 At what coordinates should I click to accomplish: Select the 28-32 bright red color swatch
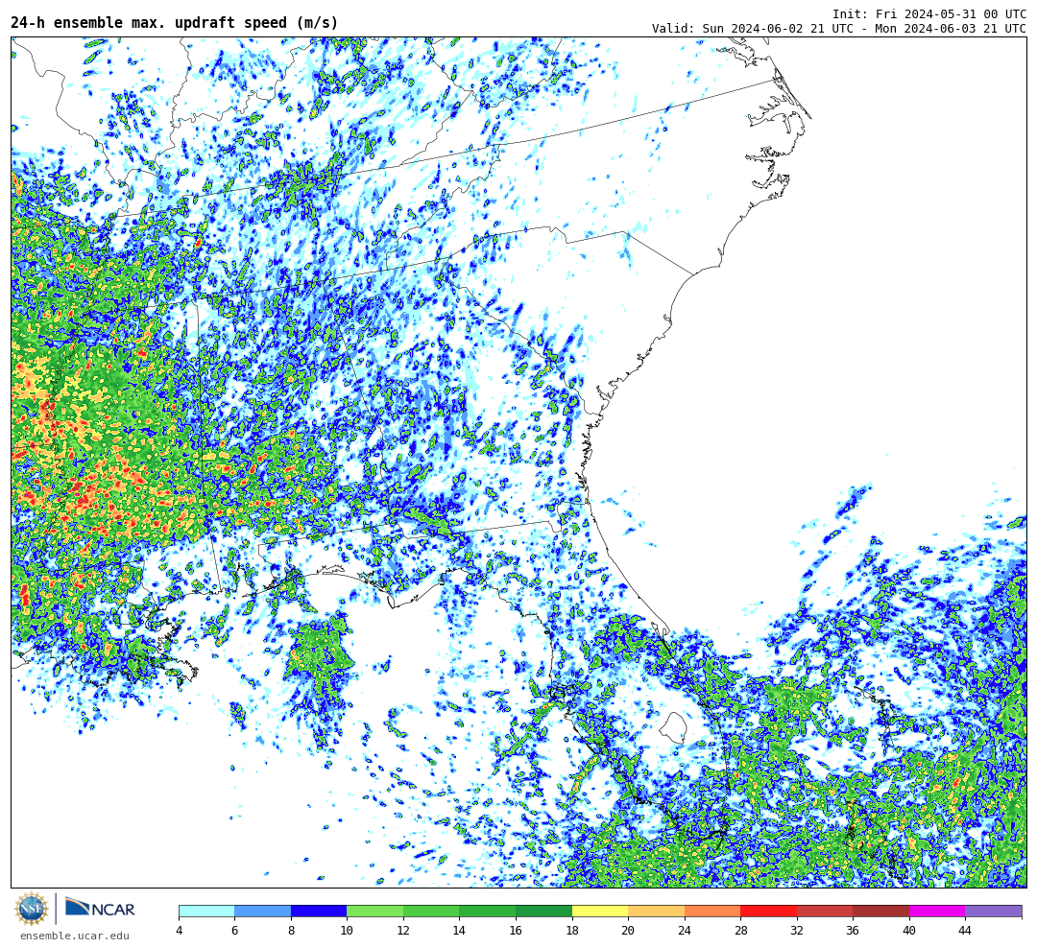pyautogui.click(x=768, y=911)
